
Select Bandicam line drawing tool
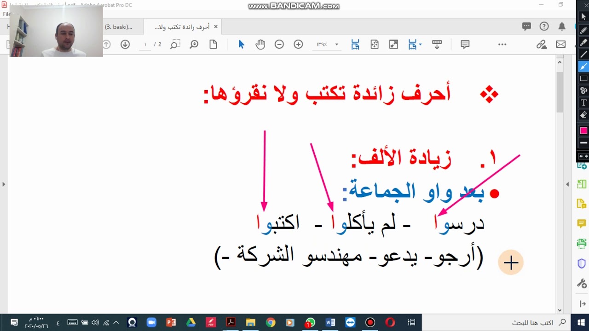583,54
